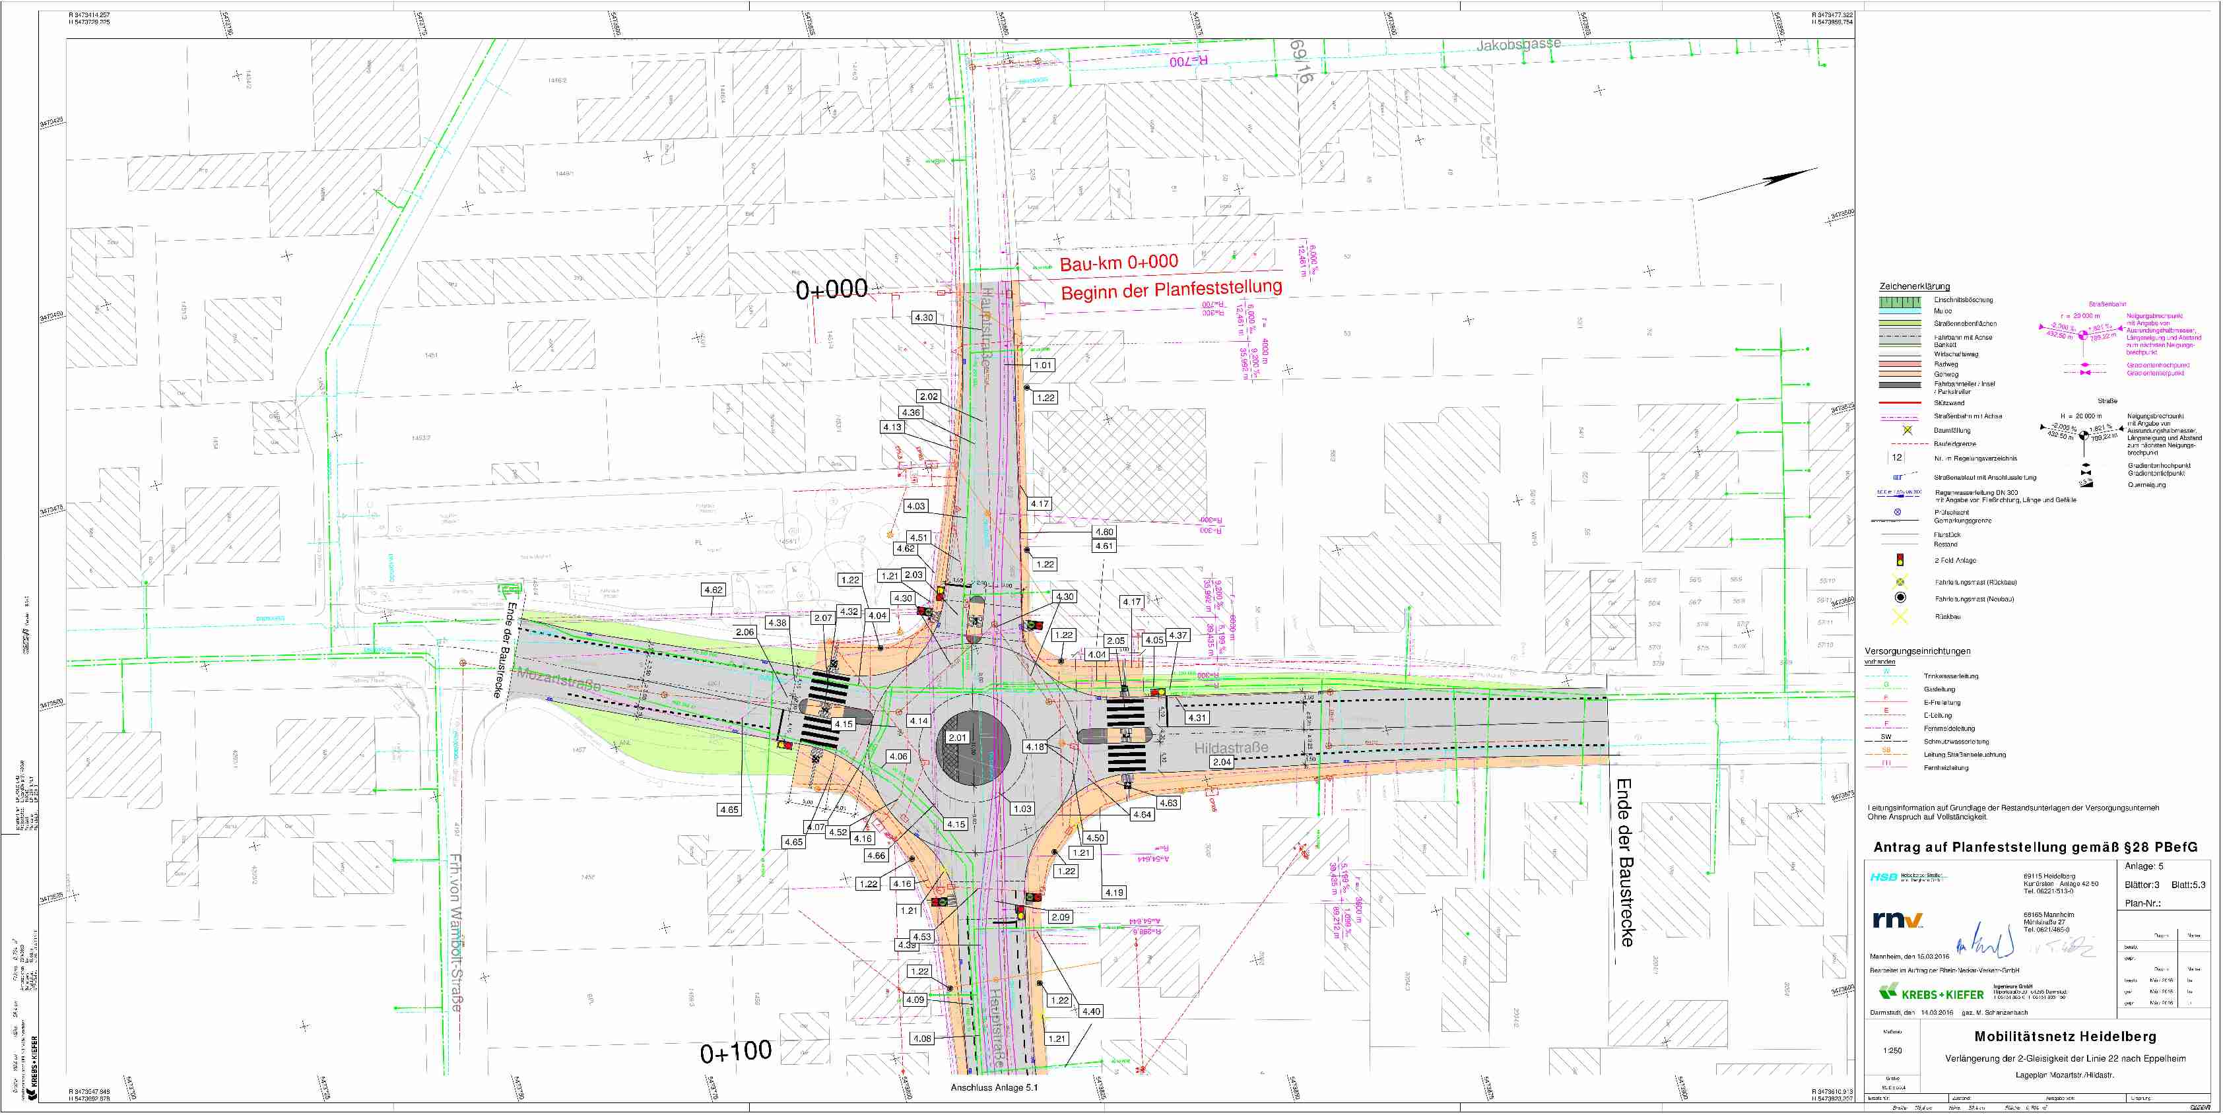Click the Gehweg orange legend swatch

tap(1900, 375)
